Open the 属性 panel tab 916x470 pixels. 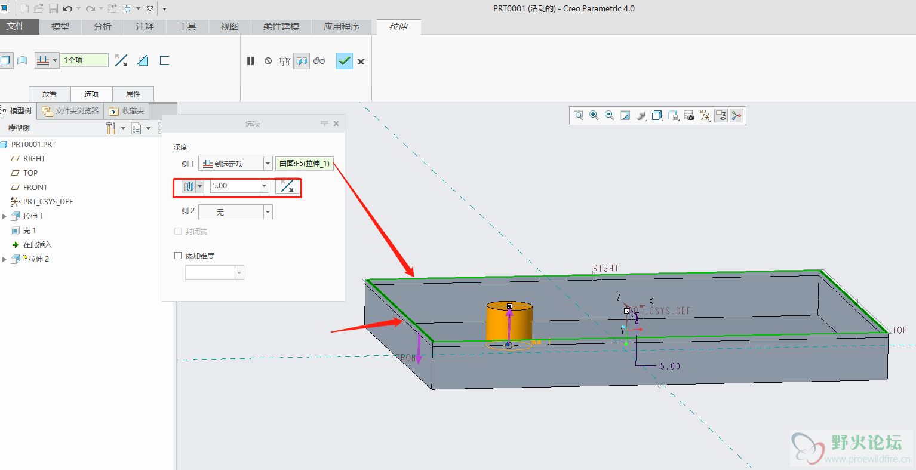click(x=133, y=94)
